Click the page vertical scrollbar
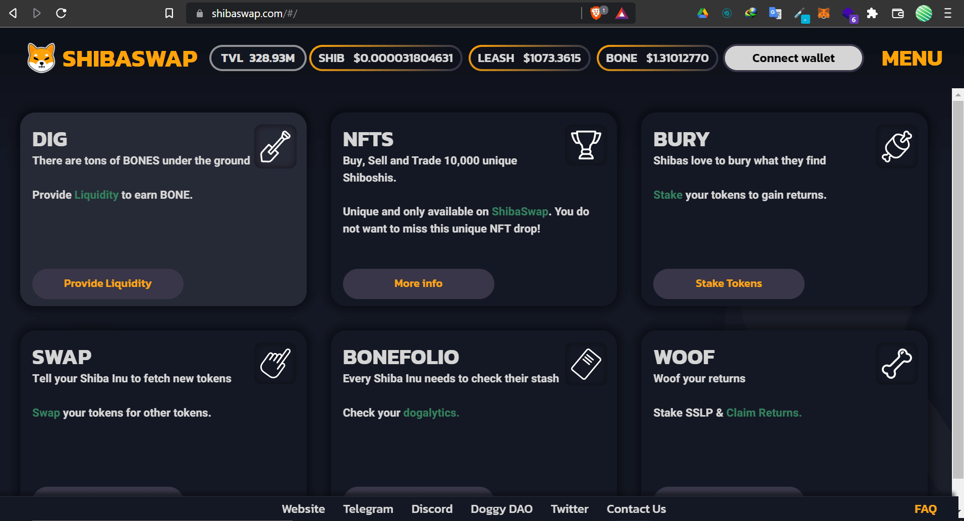 pos(958,290)
